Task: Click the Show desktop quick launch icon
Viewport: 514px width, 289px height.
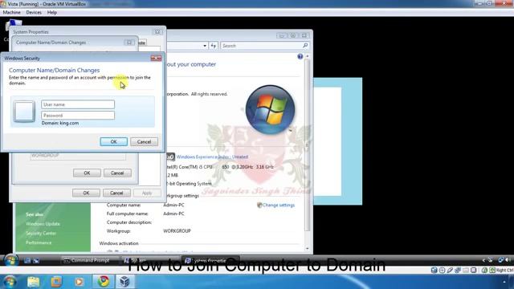Action: [27, 260]
